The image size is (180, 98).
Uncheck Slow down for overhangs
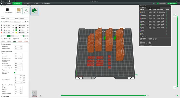coord(15,73)
